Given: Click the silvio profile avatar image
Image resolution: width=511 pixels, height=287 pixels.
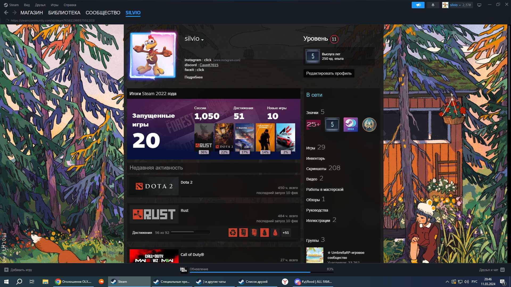Looking at the screenshot, I should pos(153,55).
